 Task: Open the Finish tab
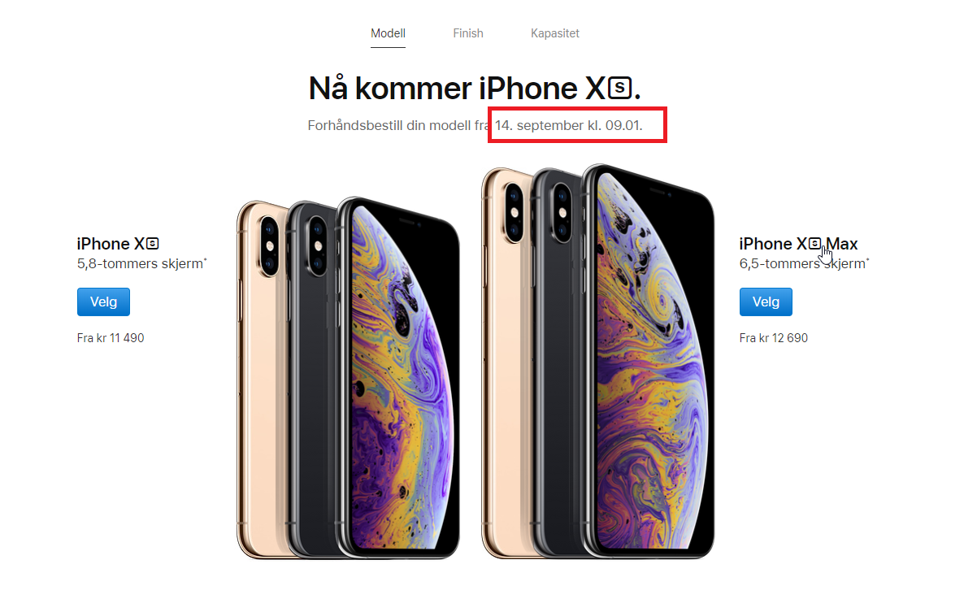click(468, 33)
